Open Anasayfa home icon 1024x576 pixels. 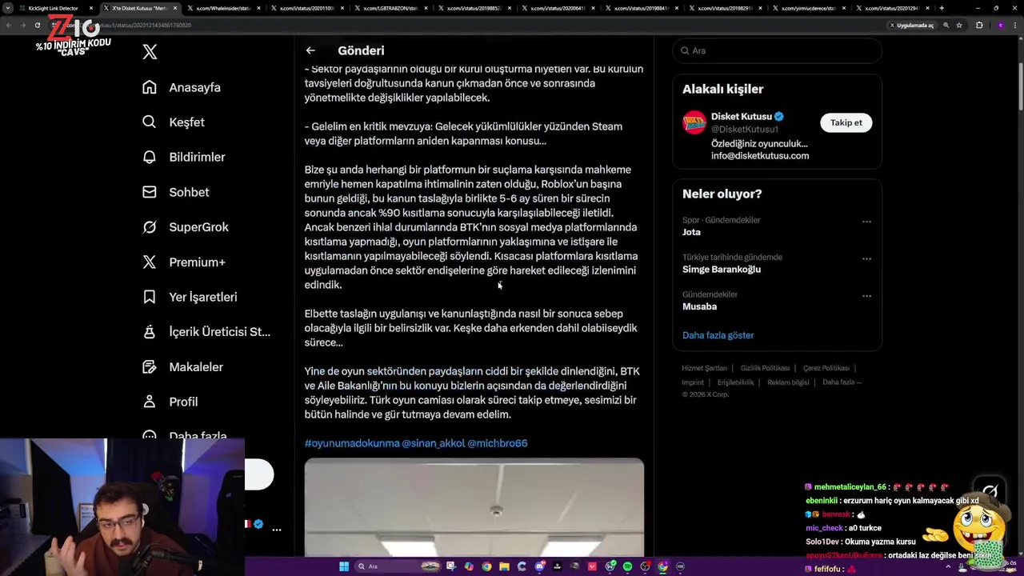click(x=150, y=87)
